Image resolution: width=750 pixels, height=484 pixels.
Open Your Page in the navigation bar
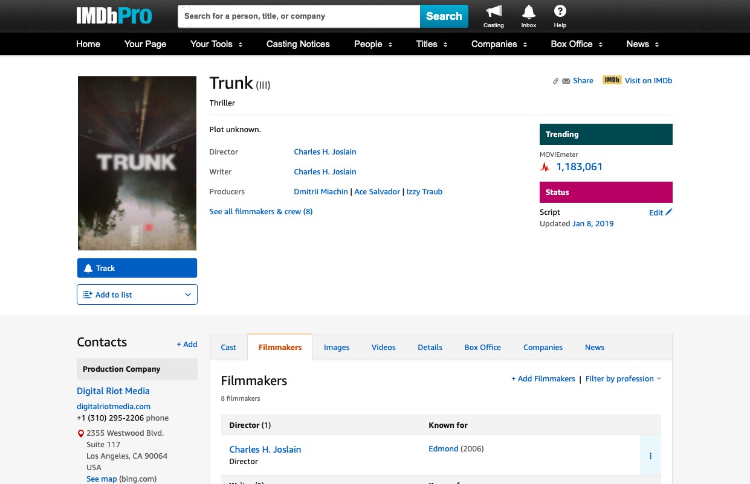coord(145,44)
